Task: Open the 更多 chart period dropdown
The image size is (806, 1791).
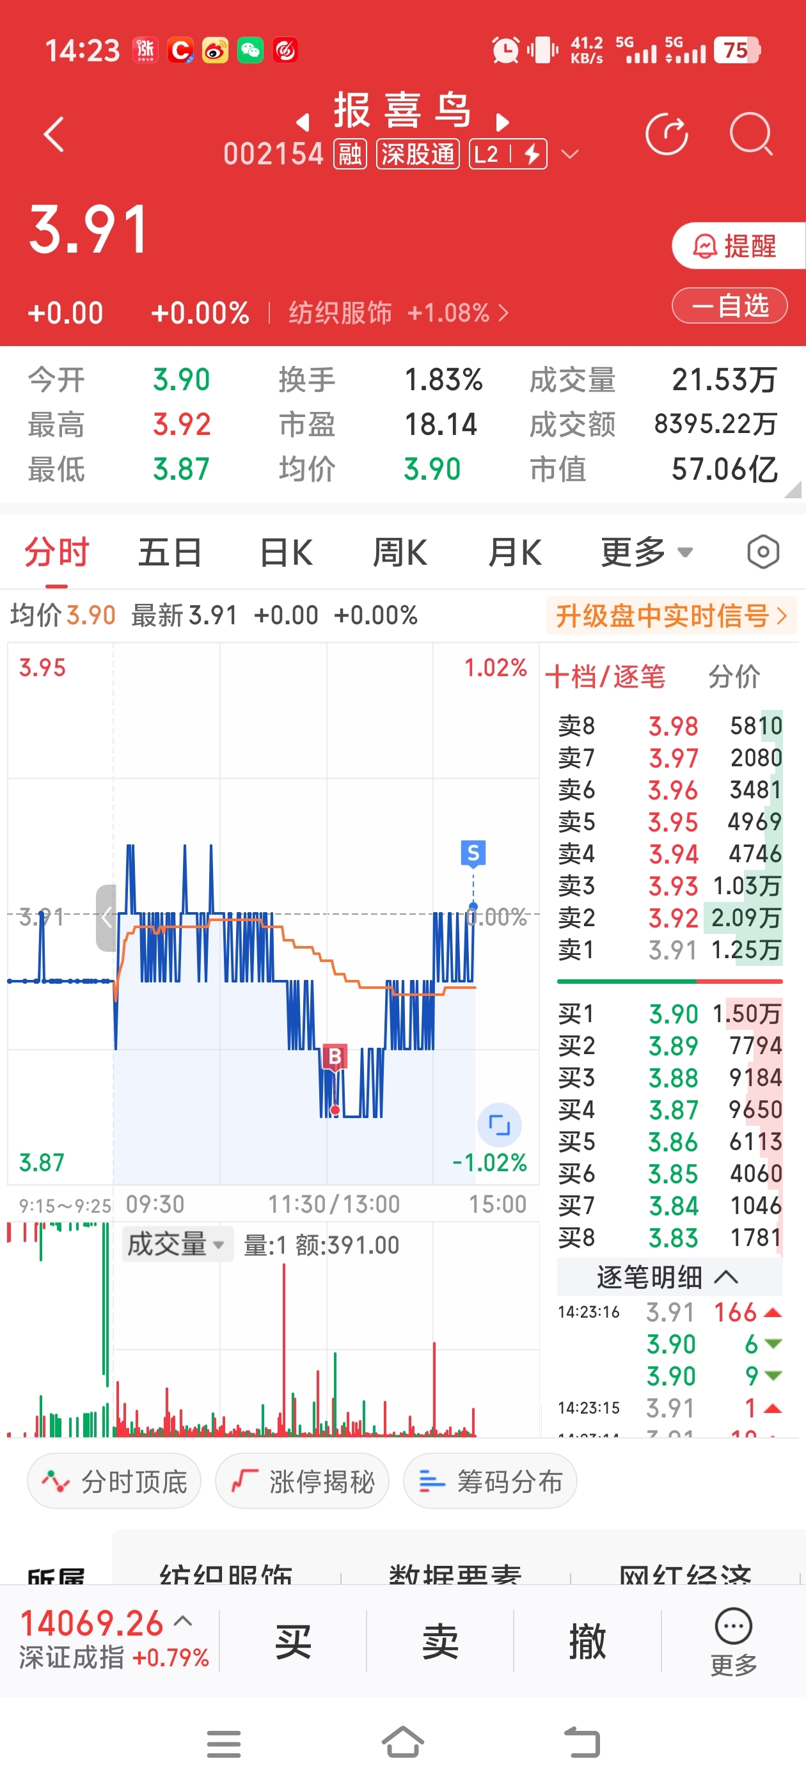Action: point(647,553)
